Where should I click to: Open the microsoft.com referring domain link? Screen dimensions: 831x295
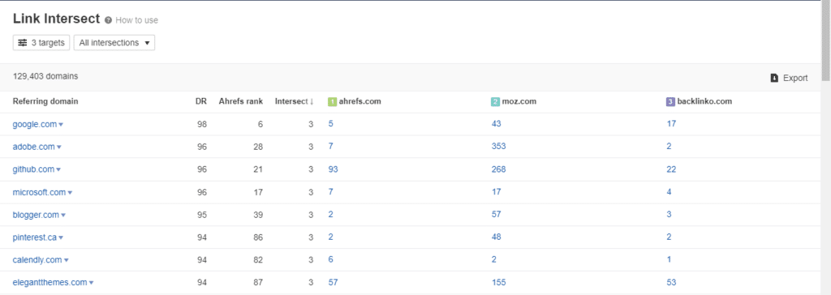[39, 192]
